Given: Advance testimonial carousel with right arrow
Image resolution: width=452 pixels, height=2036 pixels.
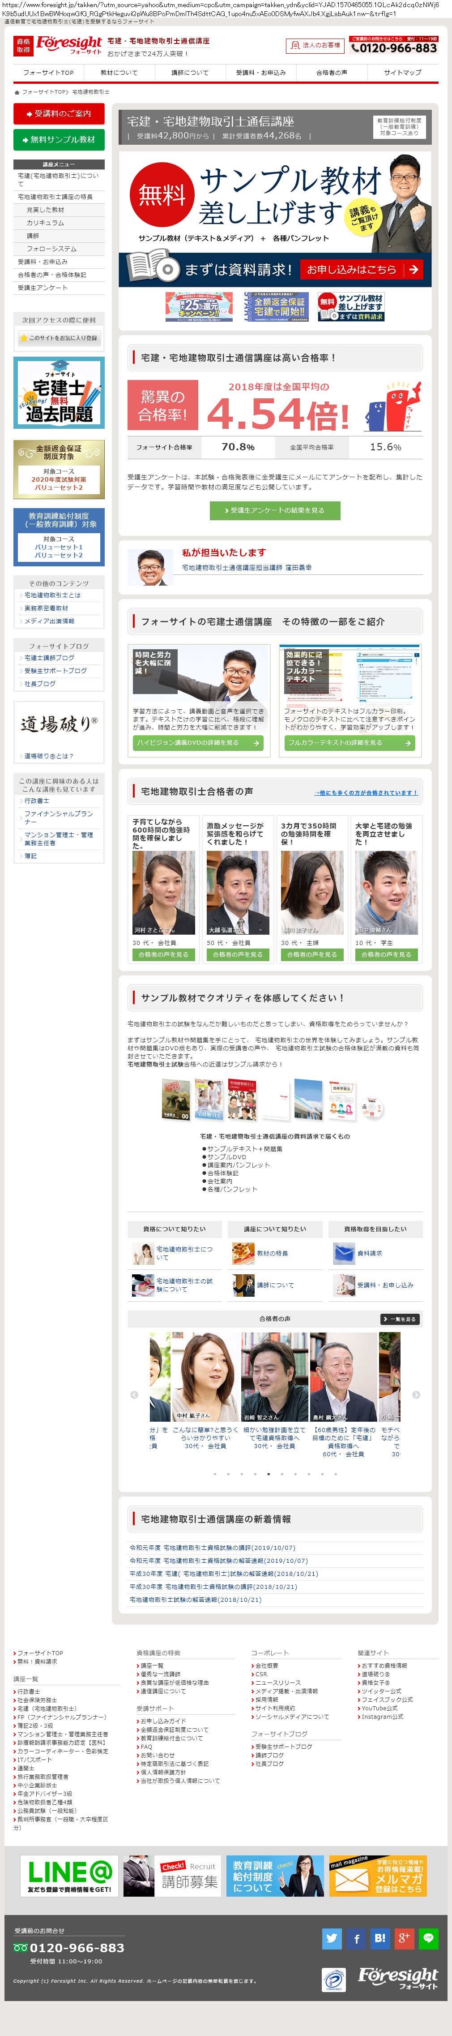Looking at the screenshot, I should tap(416, 1394).
